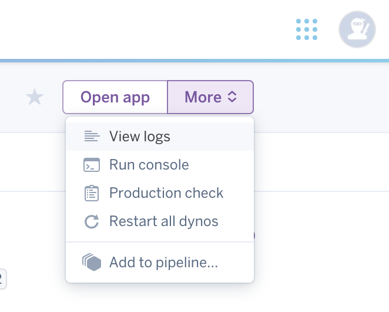Toggle the favorite star for this app
389x312 pixels.
pyautogui.click(x=35, y=97)
